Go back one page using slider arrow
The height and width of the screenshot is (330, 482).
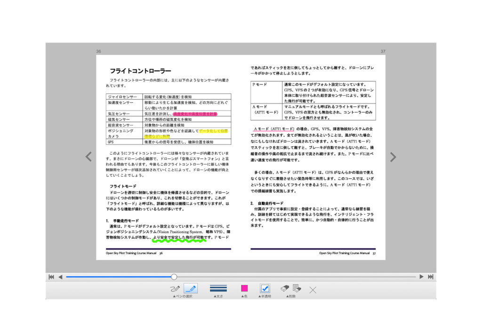coord(60,277)
